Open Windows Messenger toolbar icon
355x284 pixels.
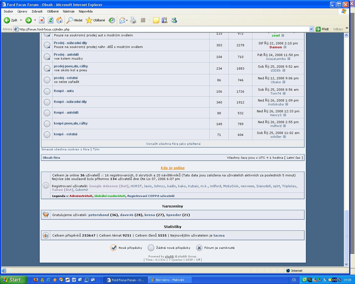[174, 20]
